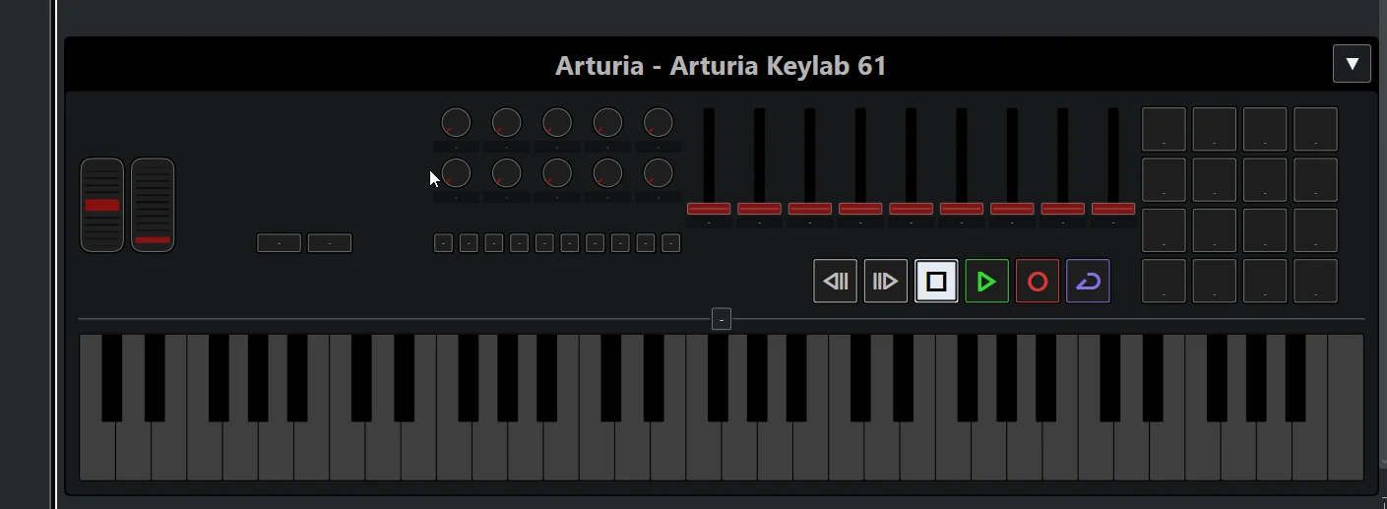Click the red record transport button
Screen dimensions: 1387x509
click(x=1038, y=282)
